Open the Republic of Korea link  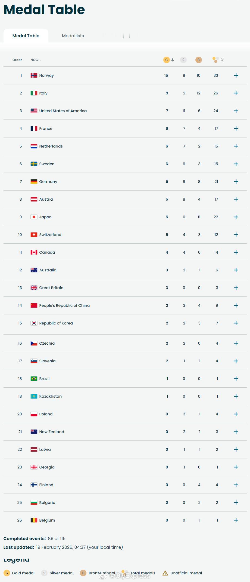(56, 323)
